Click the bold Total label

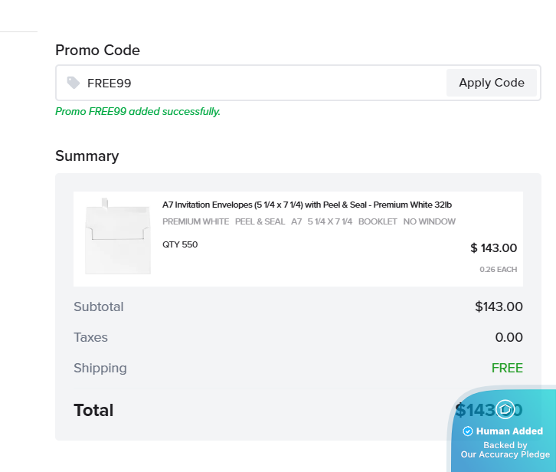[93, 410]
